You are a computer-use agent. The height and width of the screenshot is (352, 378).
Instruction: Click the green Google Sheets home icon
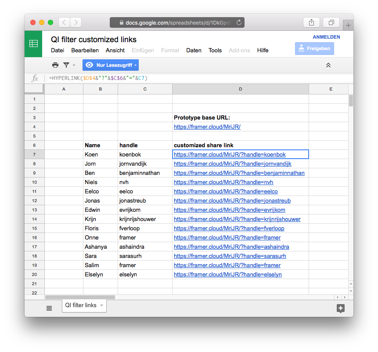[33, 44]
